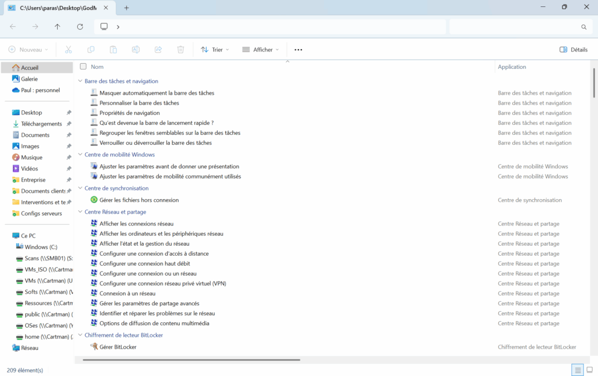Image resolution: width=598 pixels, height=376 pixels.
Task: Select Options de diffusion de contenu multimédia
Action: tap(154, 323)
